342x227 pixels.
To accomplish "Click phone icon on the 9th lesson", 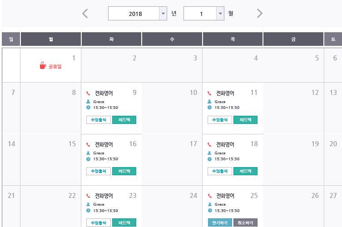I will tap(88, 94).
